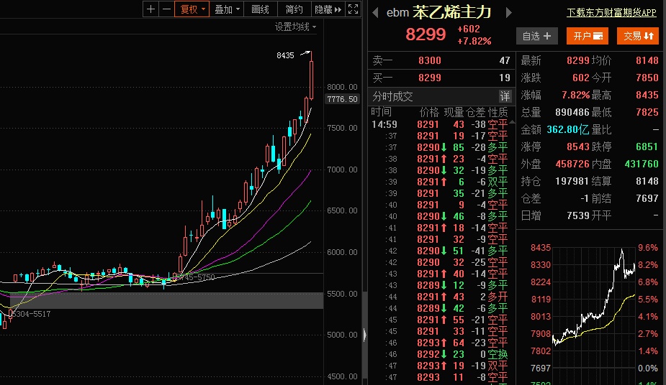Go to next contract with right arrow
The image size is (666, 385).
(x=508, y=13)
